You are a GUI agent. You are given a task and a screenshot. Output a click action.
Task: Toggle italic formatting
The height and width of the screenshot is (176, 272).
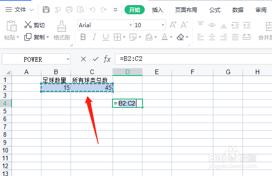point(95,37)
